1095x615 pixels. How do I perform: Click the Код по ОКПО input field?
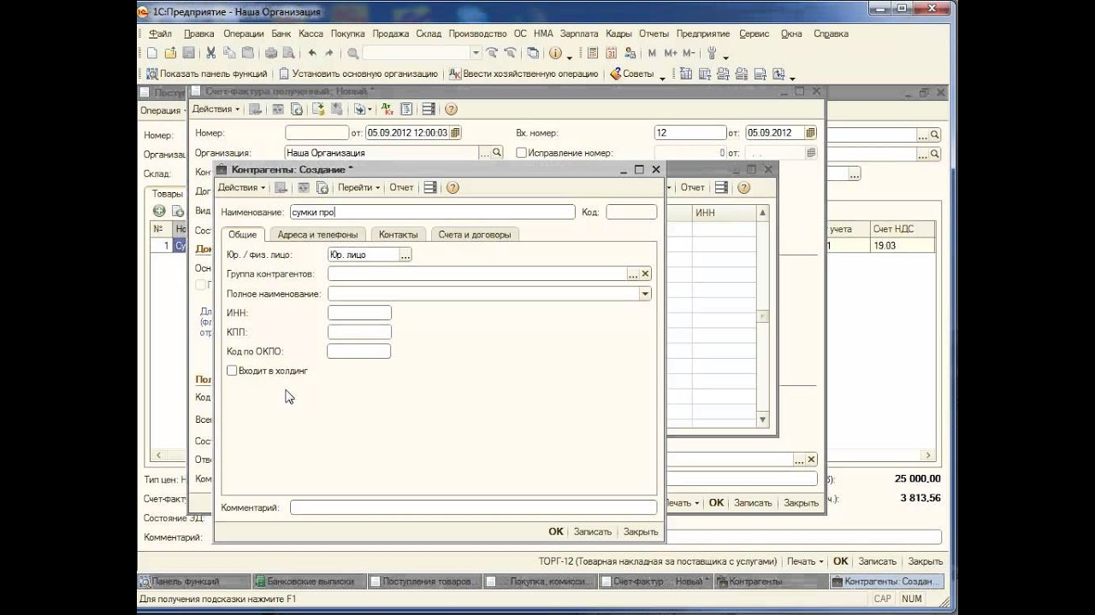(x=359, y=351)
